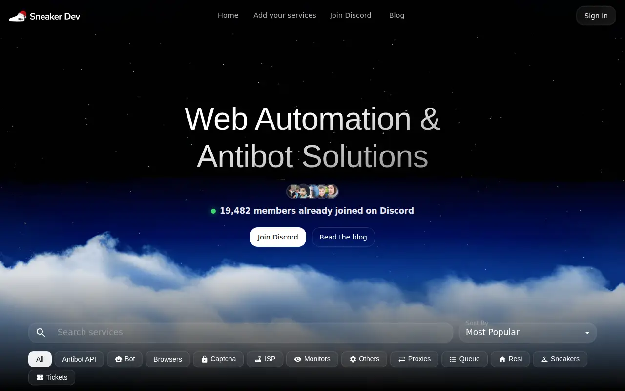
Task: Go to Add your services page
Action: click(285, 15)
